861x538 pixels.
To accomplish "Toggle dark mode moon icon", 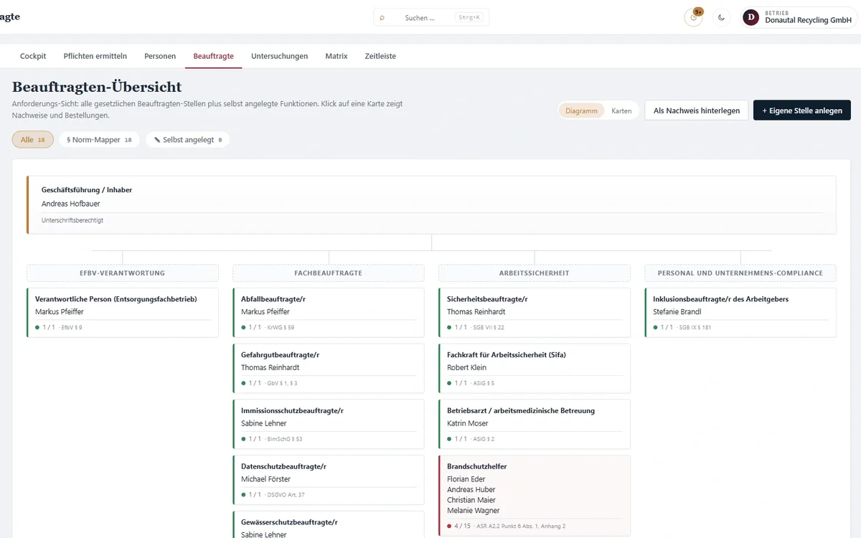I will click(722, 17).
